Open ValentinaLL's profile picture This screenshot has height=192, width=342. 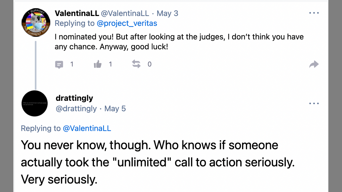coord(36,22)
